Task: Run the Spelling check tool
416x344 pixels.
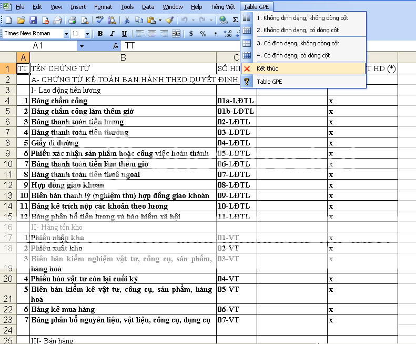Action: (x=99, y=20)
